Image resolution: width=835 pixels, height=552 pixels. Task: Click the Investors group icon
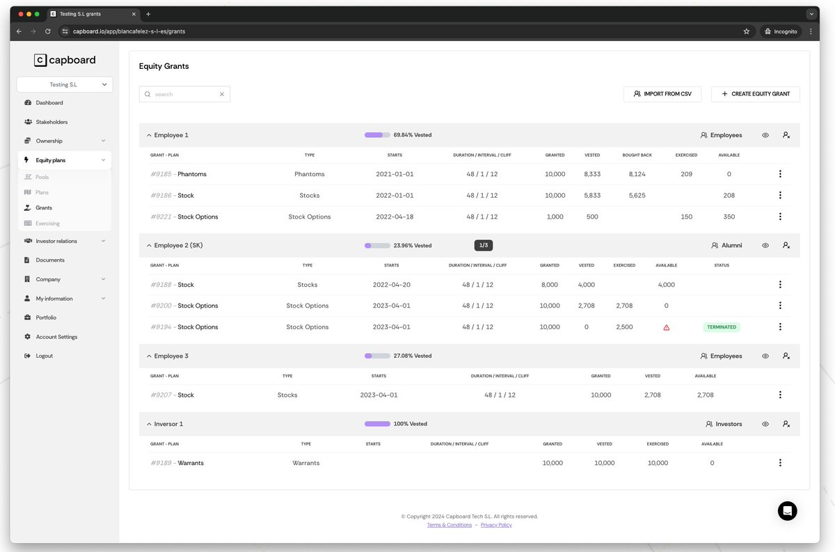709,424
